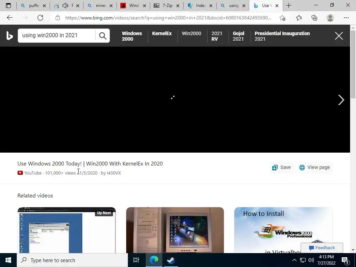Select the Windows 2000 suggestion
356x267 pixels.
132,36
